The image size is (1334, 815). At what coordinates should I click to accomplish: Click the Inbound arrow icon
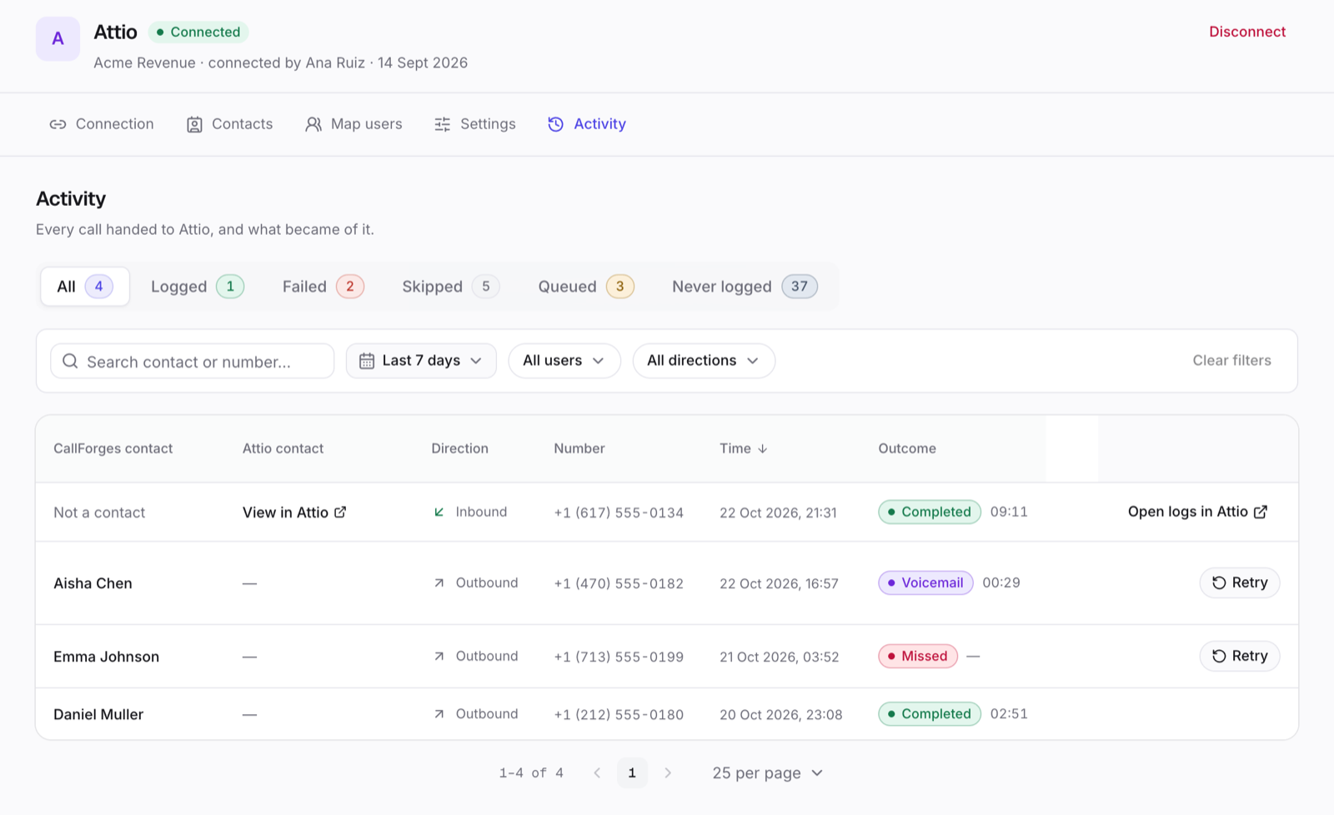click(x=439, y=512)
